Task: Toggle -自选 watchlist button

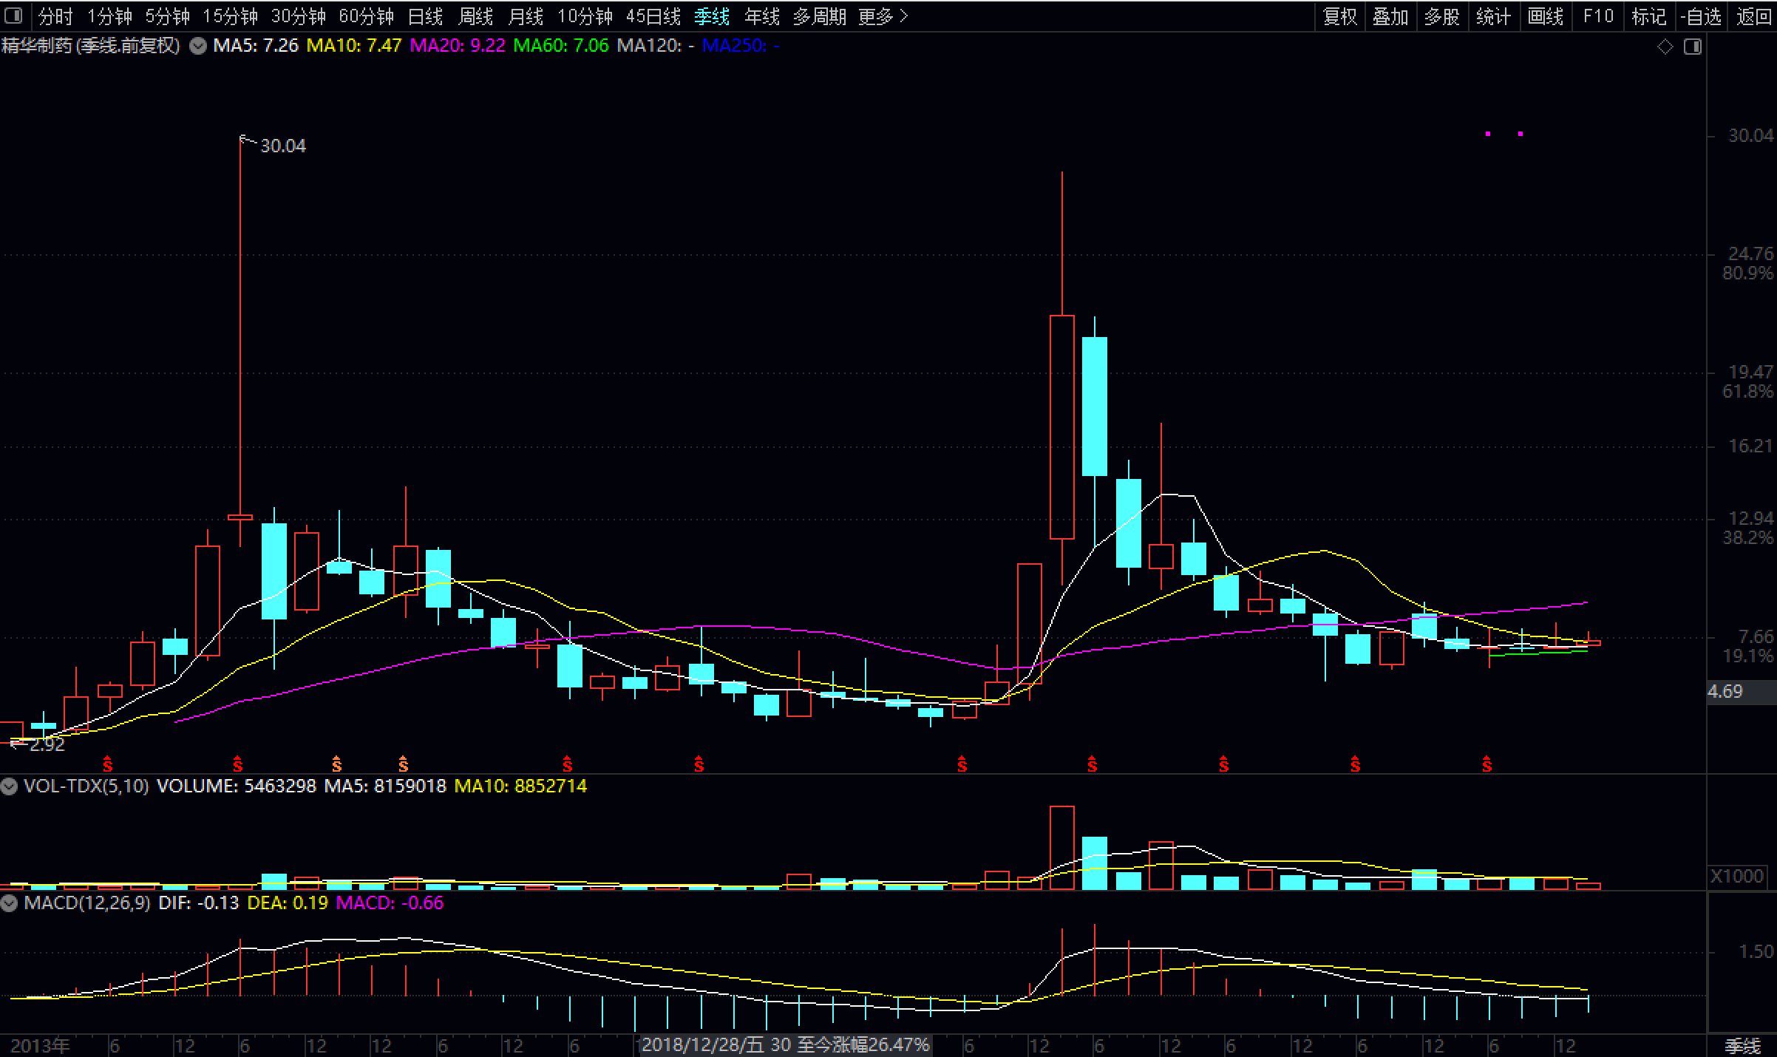Action: (1700, 16)
